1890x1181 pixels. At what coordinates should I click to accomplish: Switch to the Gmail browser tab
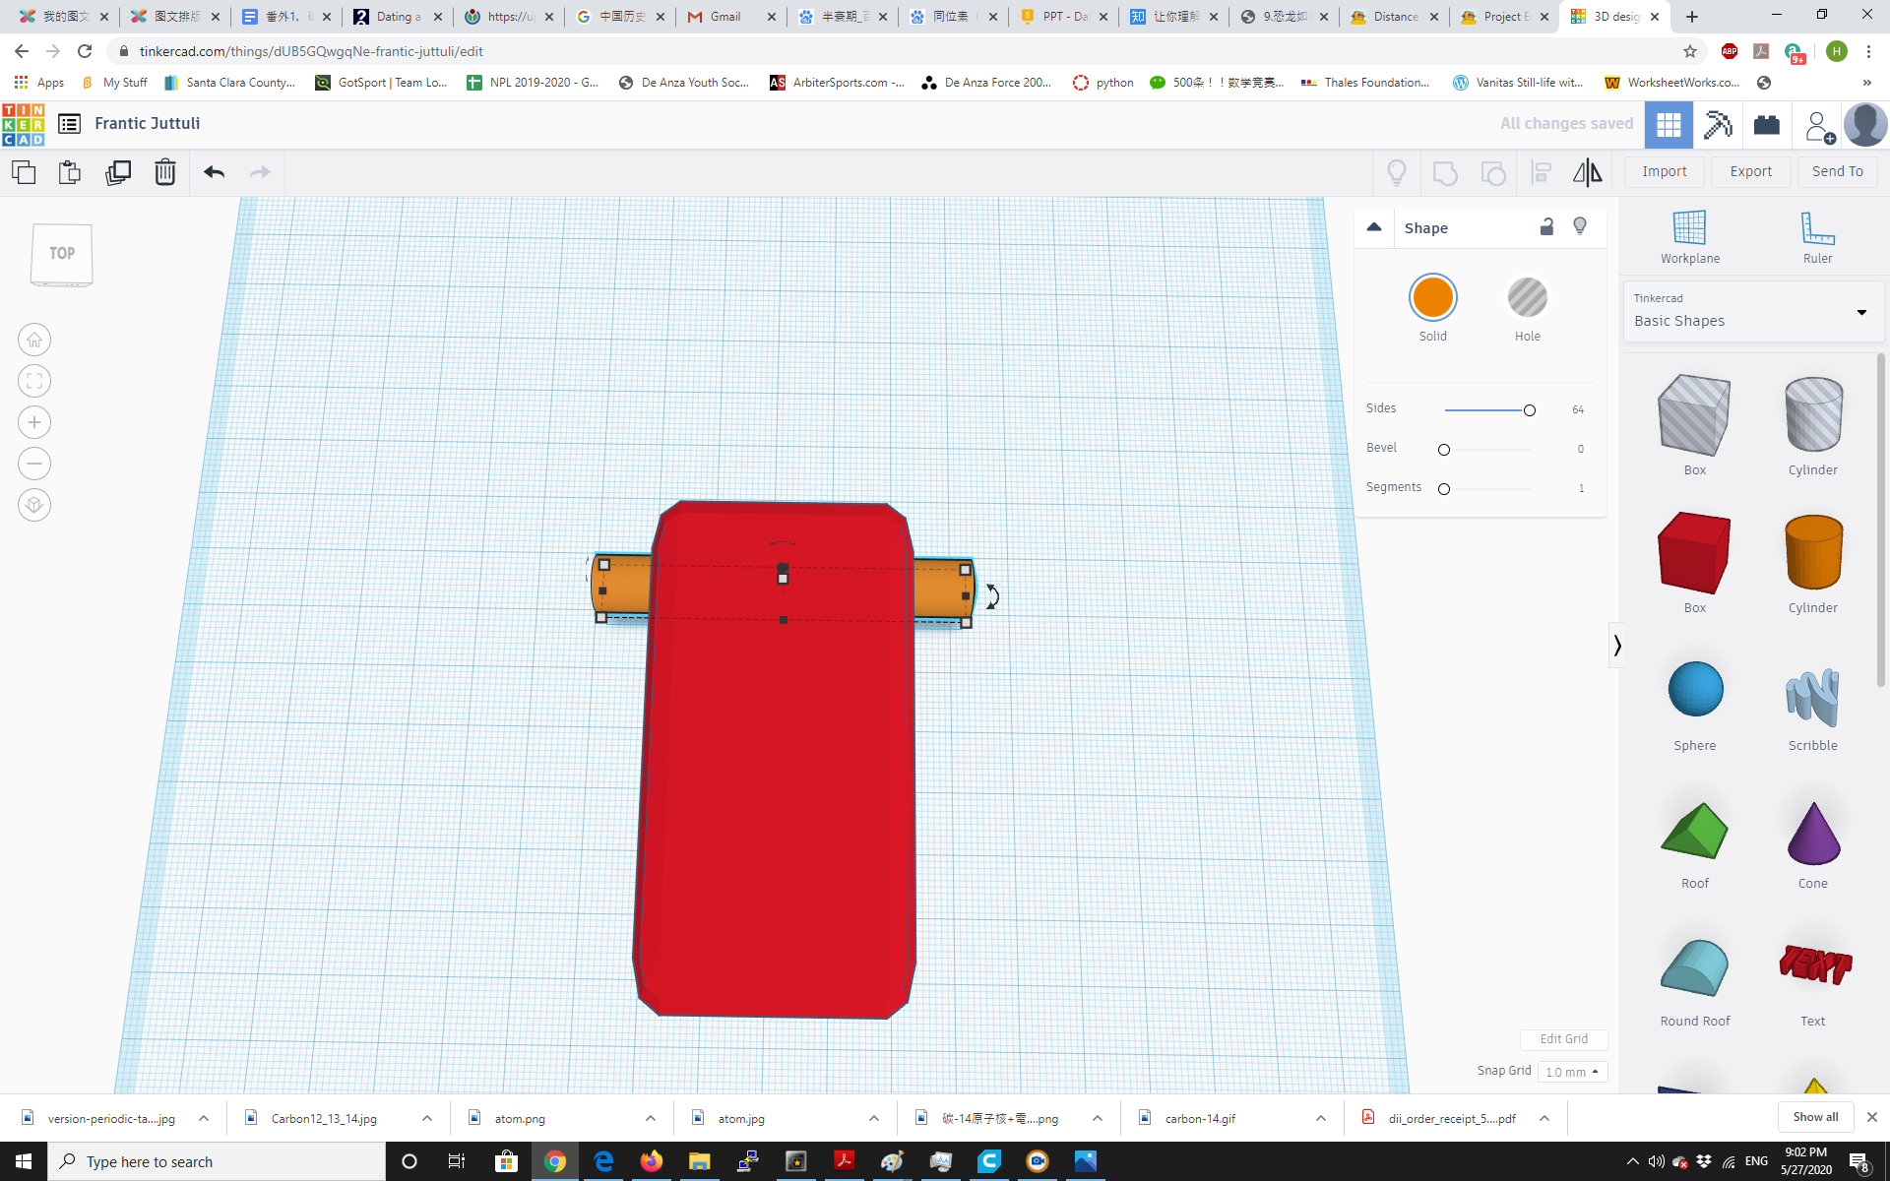730,17
